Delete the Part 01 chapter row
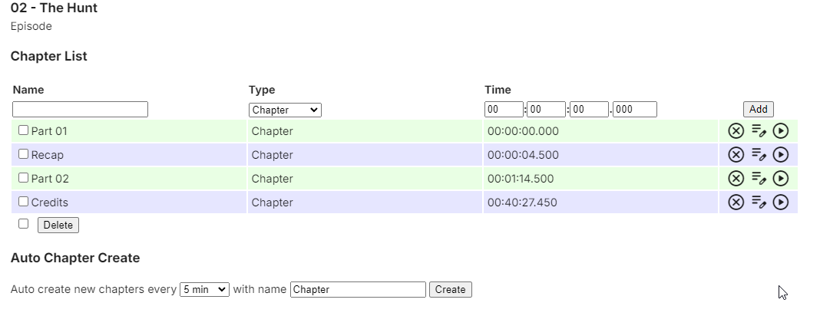Viewport: 820px width, 316px height. point(736,131)
